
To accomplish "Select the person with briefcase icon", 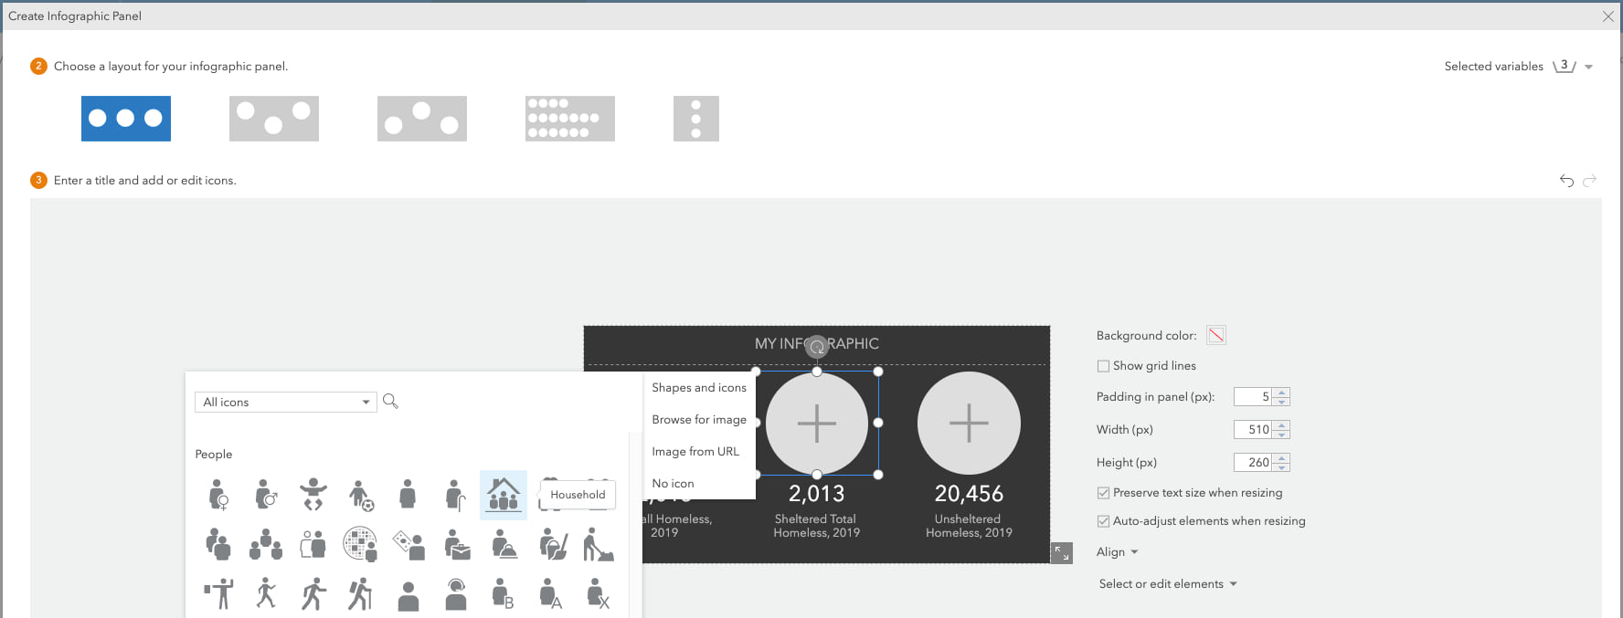I will click(x=456, y=545).
